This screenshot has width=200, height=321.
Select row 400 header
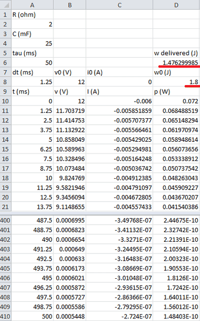click(5, 220)
